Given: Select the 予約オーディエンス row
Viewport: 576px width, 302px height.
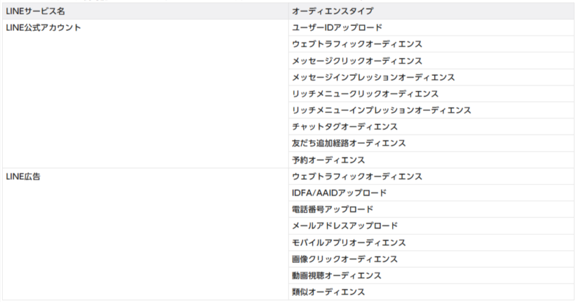Looking at the screenshot, I should (328, 160).
